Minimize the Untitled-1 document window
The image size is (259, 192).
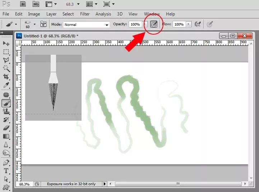[x=224, y=36]
